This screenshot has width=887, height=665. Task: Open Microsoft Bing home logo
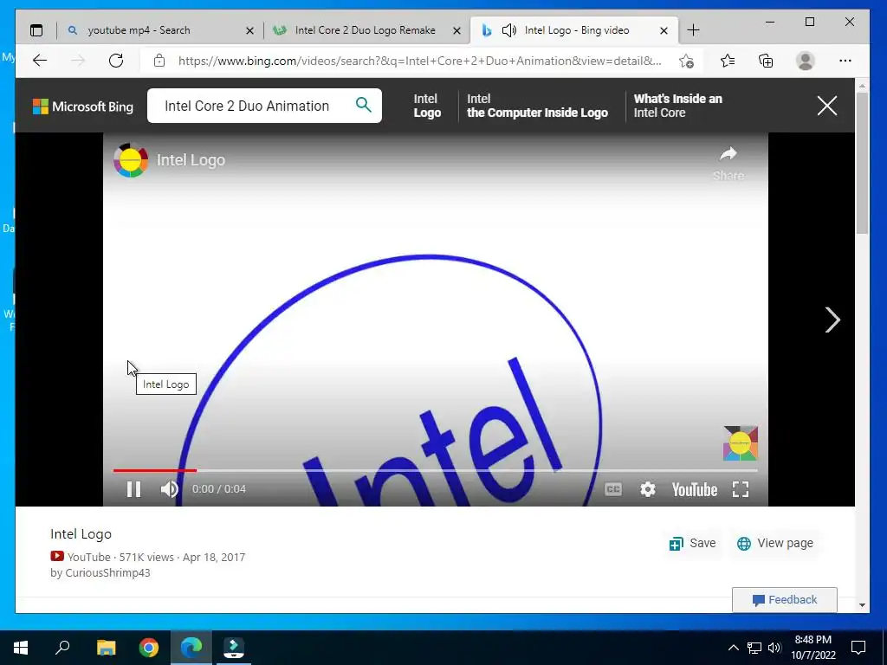click(83, 107)
